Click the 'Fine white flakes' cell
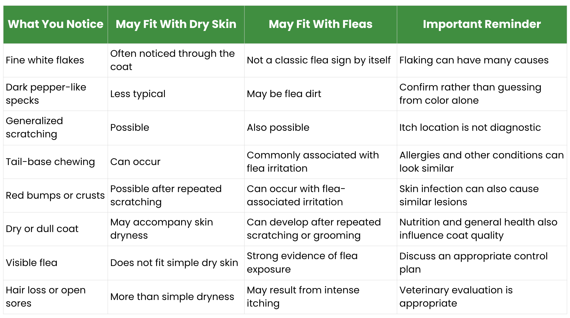The image size is (570, 318). pos(55,60)
